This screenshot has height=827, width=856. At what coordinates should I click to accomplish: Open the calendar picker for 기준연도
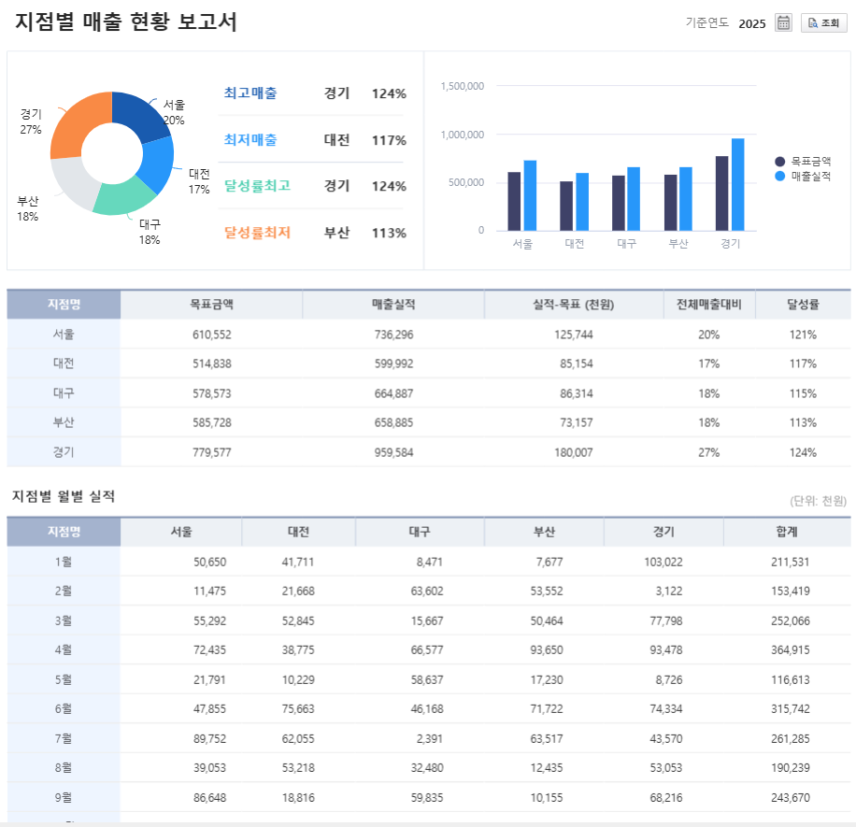(784, 23)
